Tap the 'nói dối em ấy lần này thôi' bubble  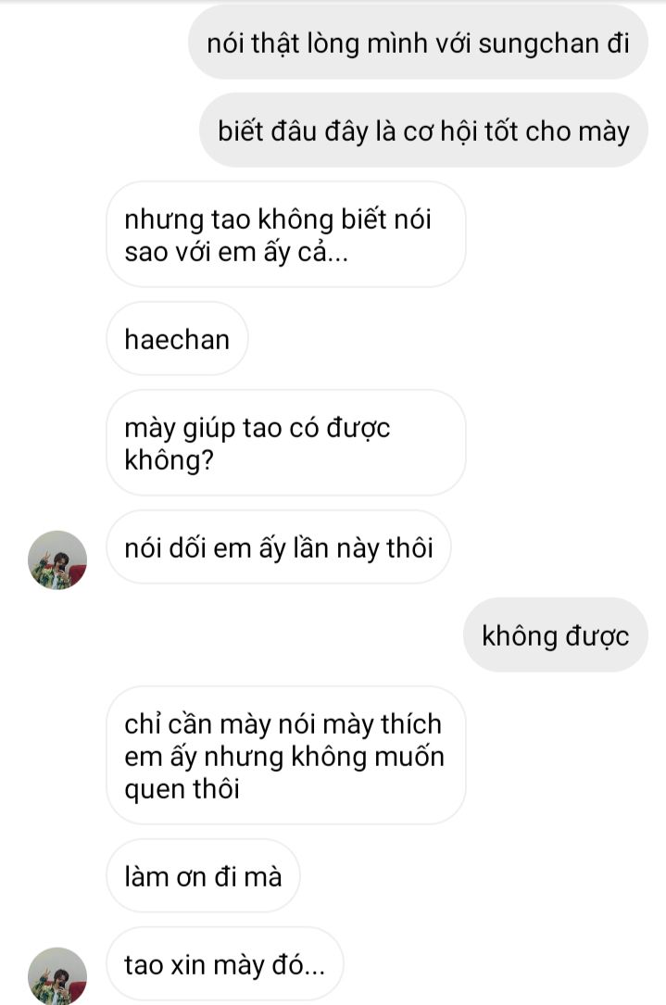tap(279, 547)
